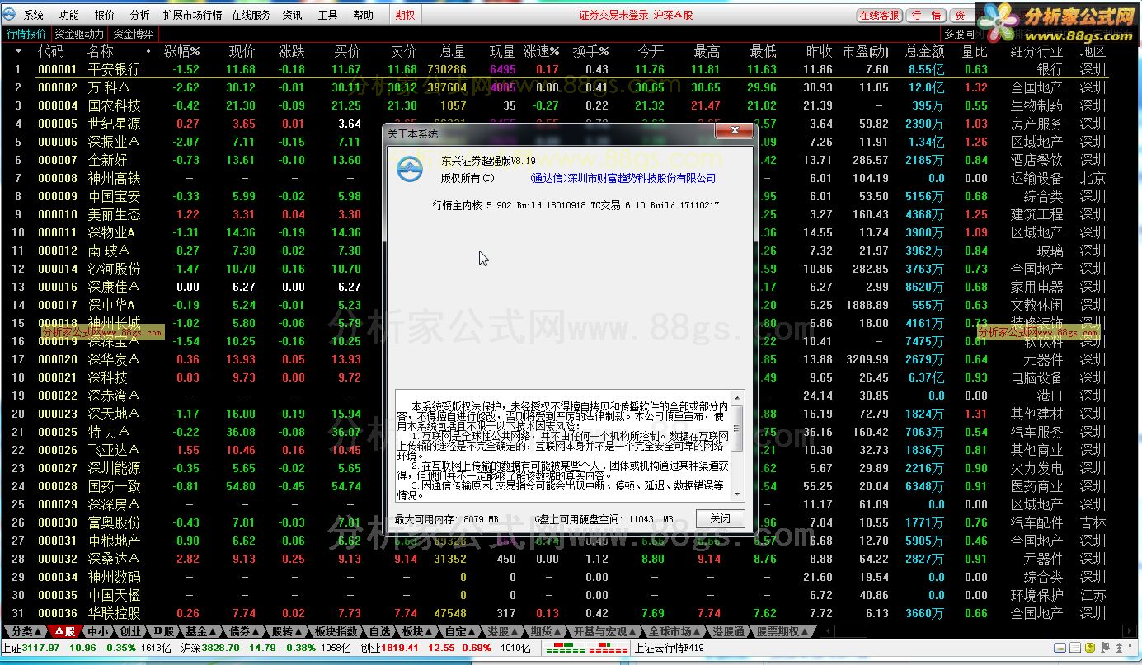1142x665 pixels.
Task: Select the 资金驱动力 tab
Action: tap(80, 34)
